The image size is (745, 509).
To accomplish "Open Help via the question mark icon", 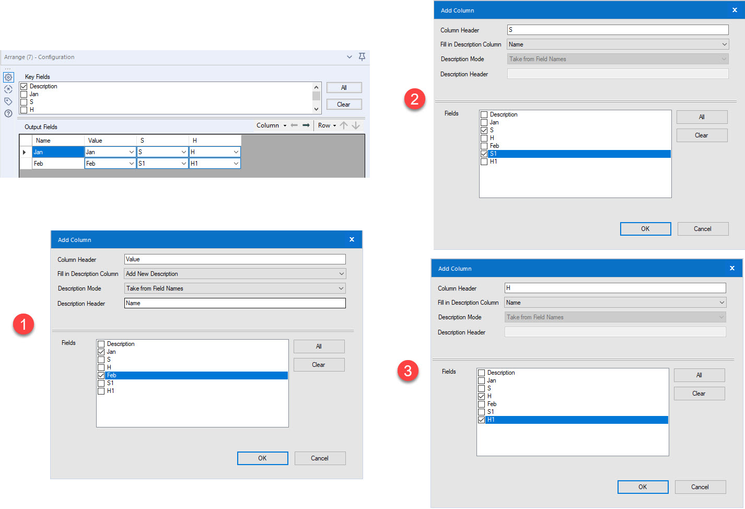I will (x=8, y=113).
